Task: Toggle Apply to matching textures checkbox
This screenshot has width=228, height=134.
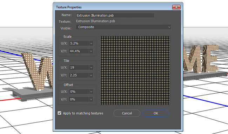Action: pyautogui.click(x=59, y=113)
